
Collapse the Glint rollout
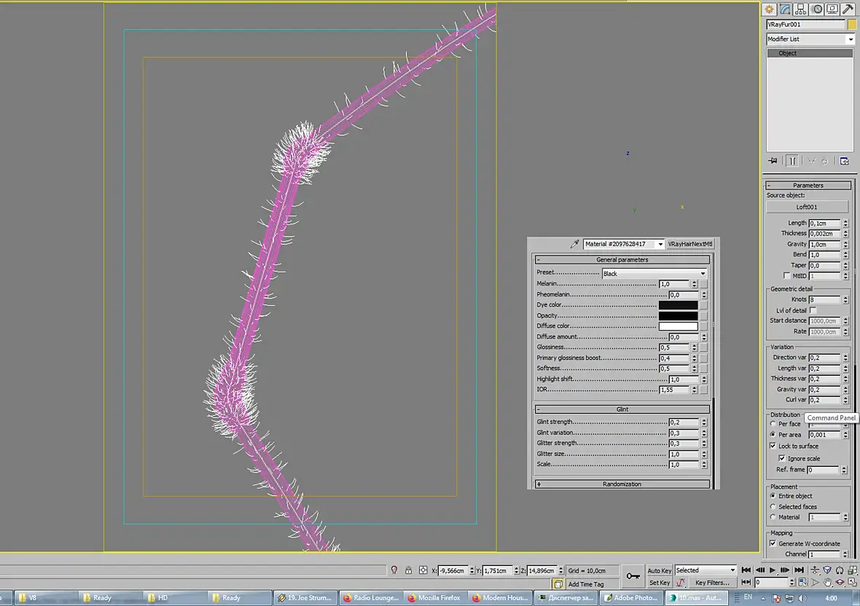coord(622,409)
